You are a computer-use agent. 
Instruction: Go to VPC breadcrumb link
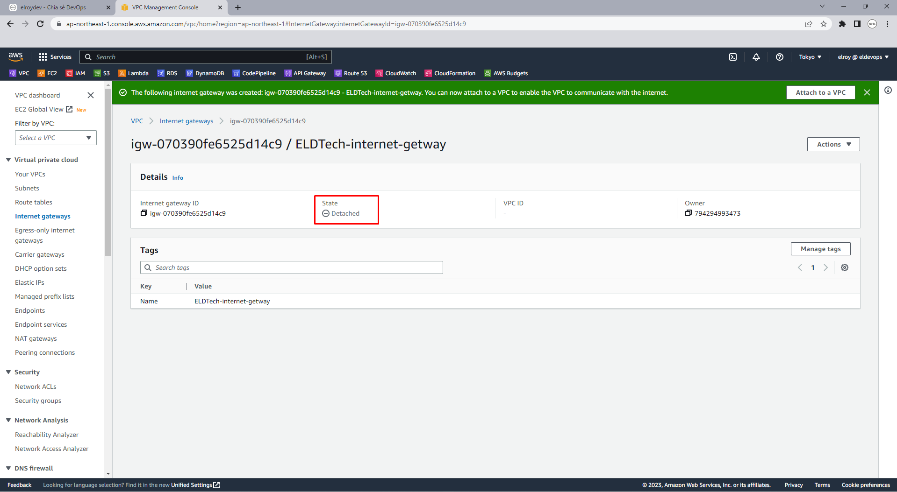coord(137,121)
